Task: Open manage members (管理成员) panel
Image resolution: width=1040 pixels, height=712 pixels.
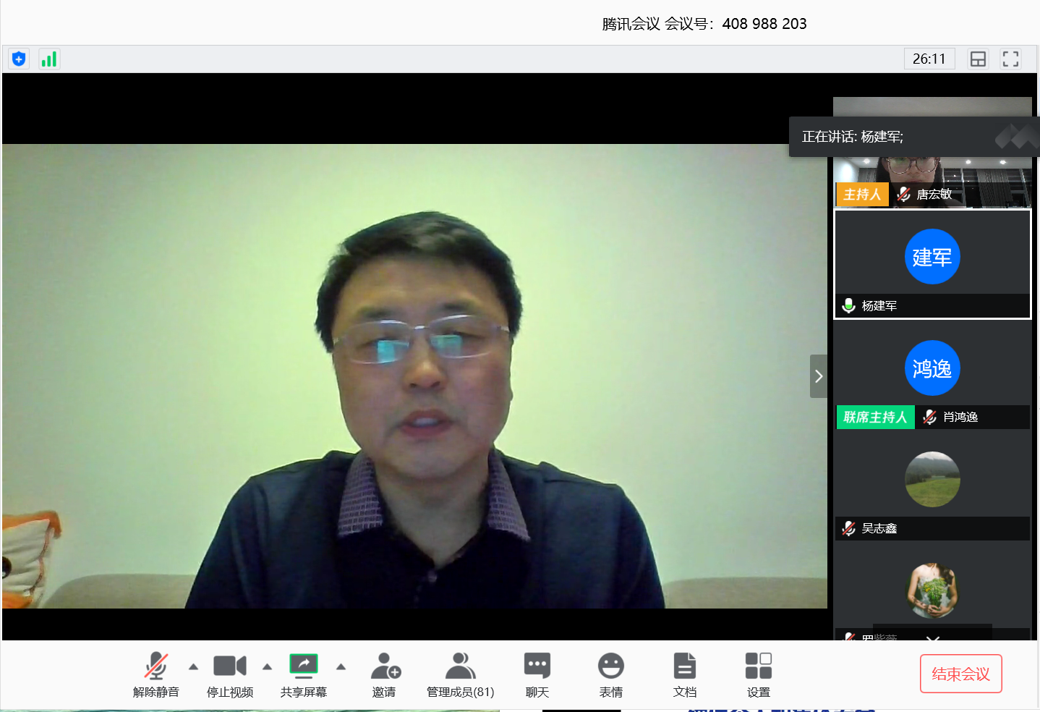Action: pos(460,673)
